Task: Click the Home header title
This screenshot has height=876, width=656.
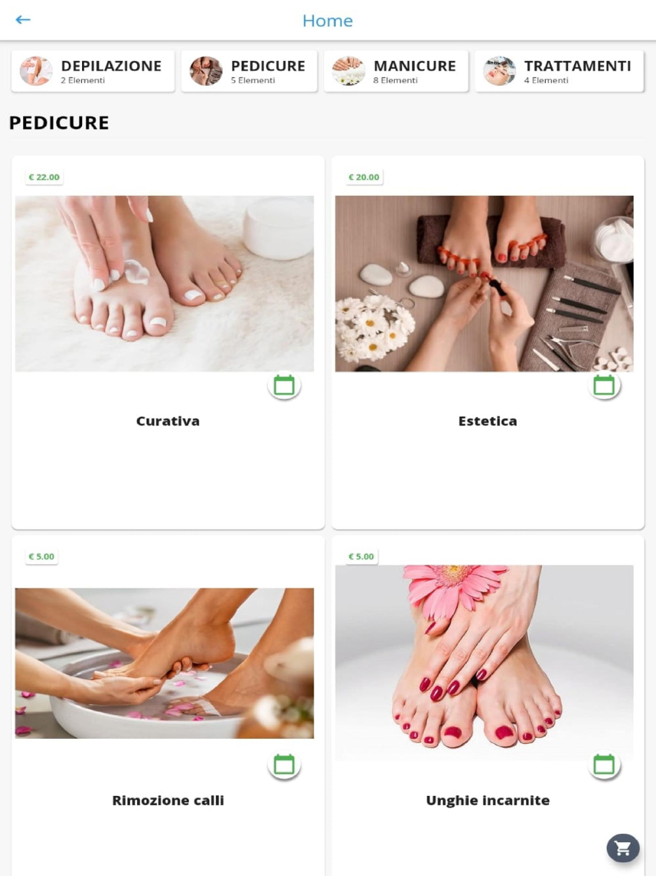Action: click(x=327, y=20)
